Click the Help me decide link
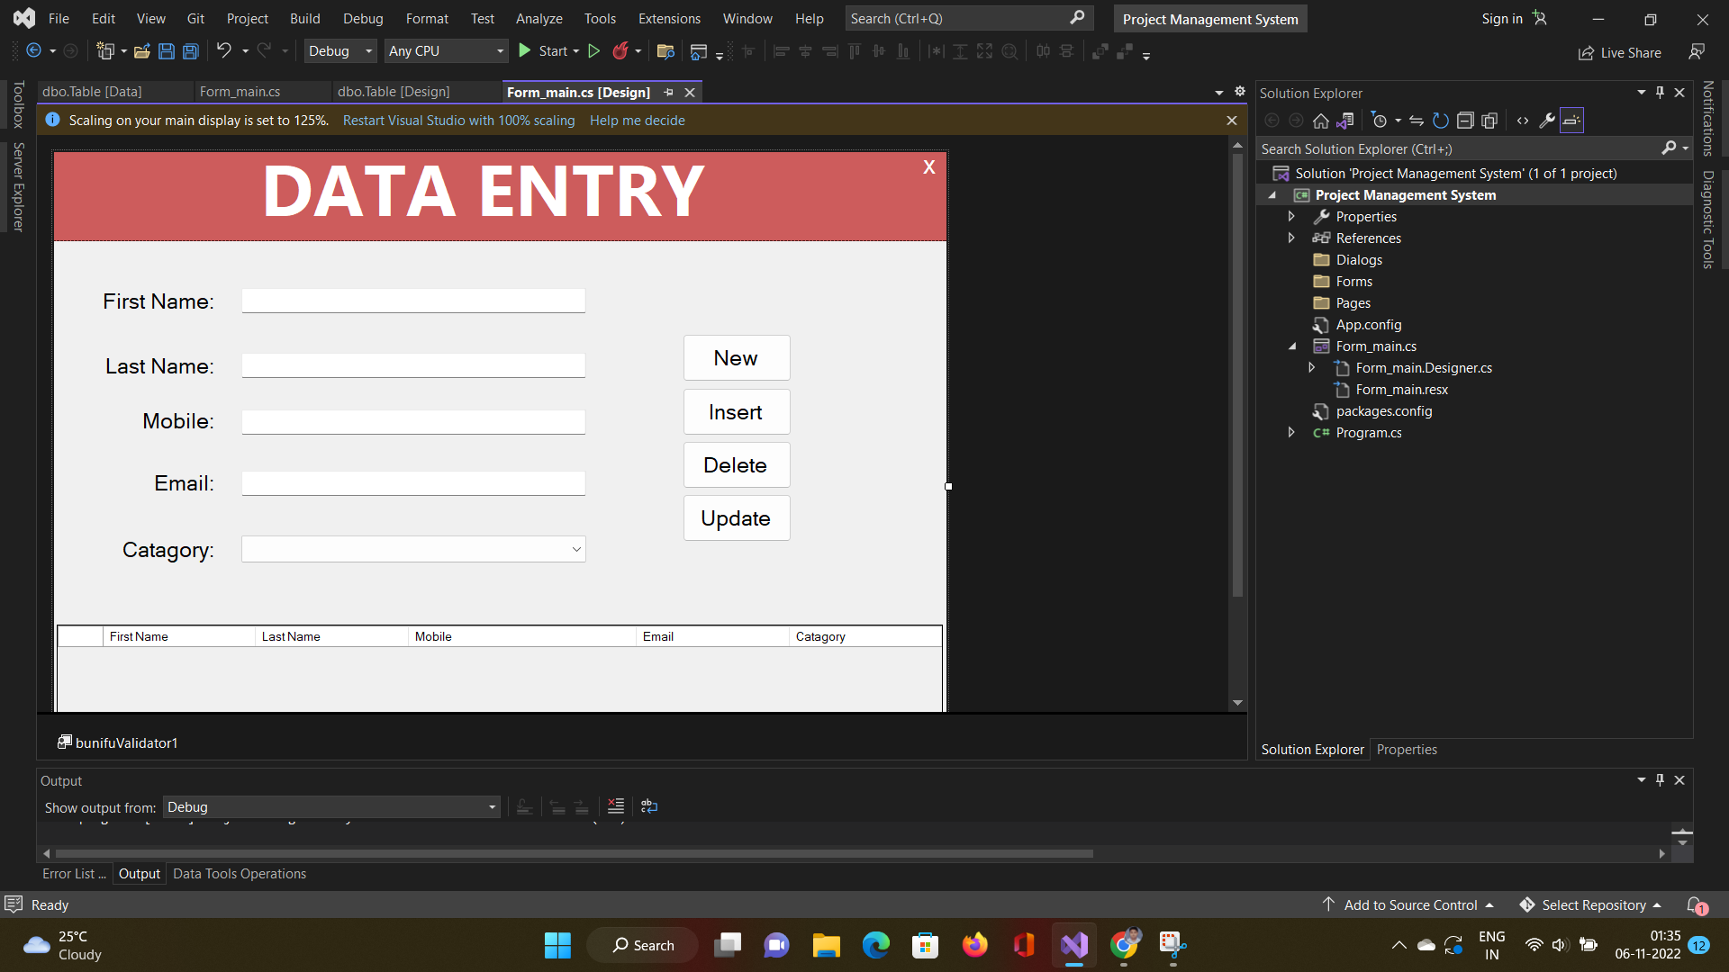The width and height of the screenshot is (1729, 972). [x=638, y=121]
